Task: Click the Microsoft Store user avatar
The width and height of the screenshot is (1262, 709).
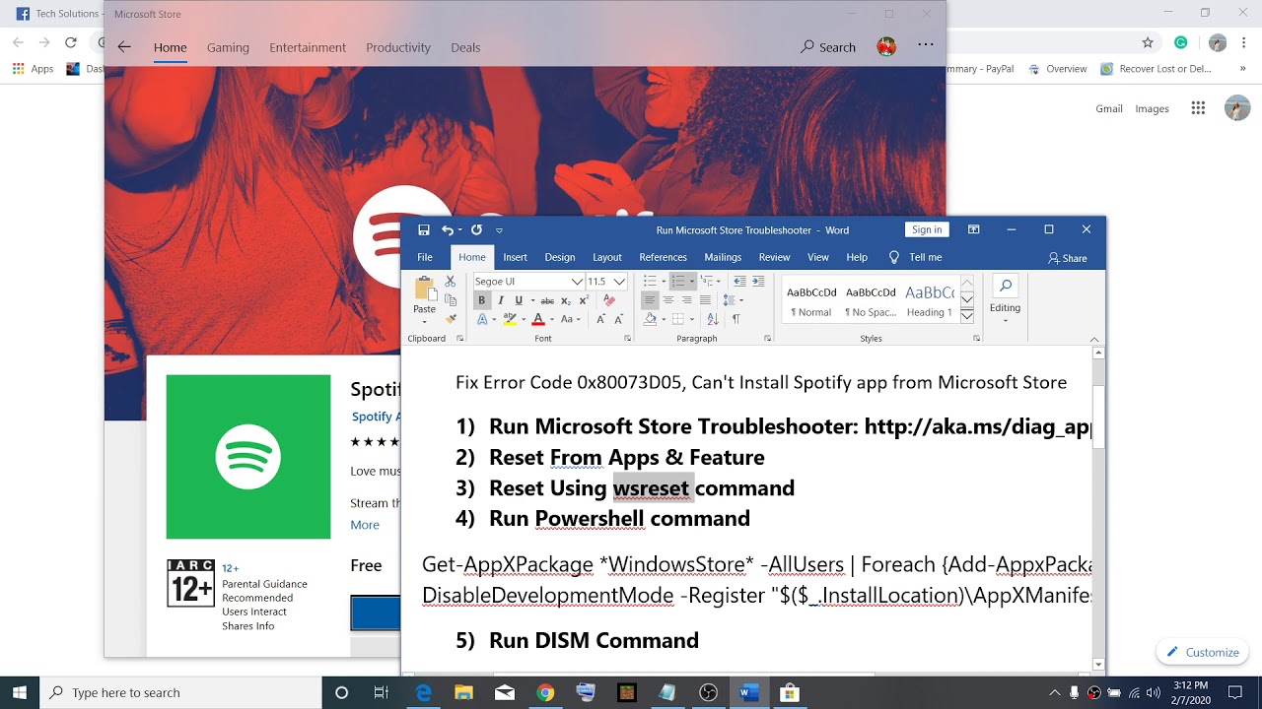Action: click(x=886, y=46)
